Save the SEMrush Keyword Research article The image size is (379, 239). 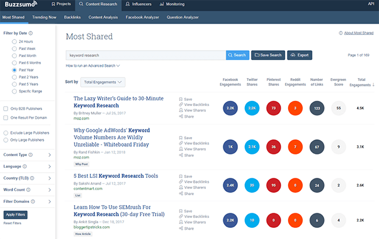[185, 211]
